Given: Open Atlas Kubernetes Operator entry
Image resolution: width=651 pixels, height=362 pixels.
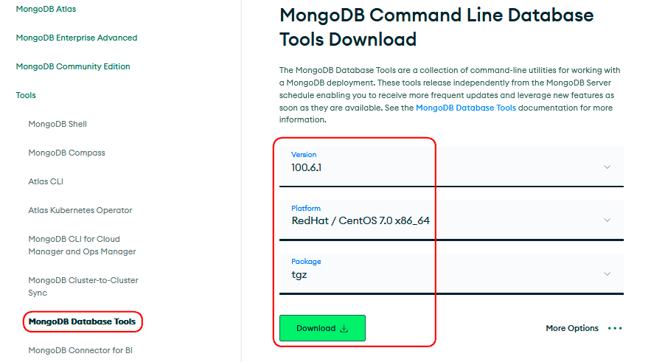Looking at the screenshot, I should 80,210.
